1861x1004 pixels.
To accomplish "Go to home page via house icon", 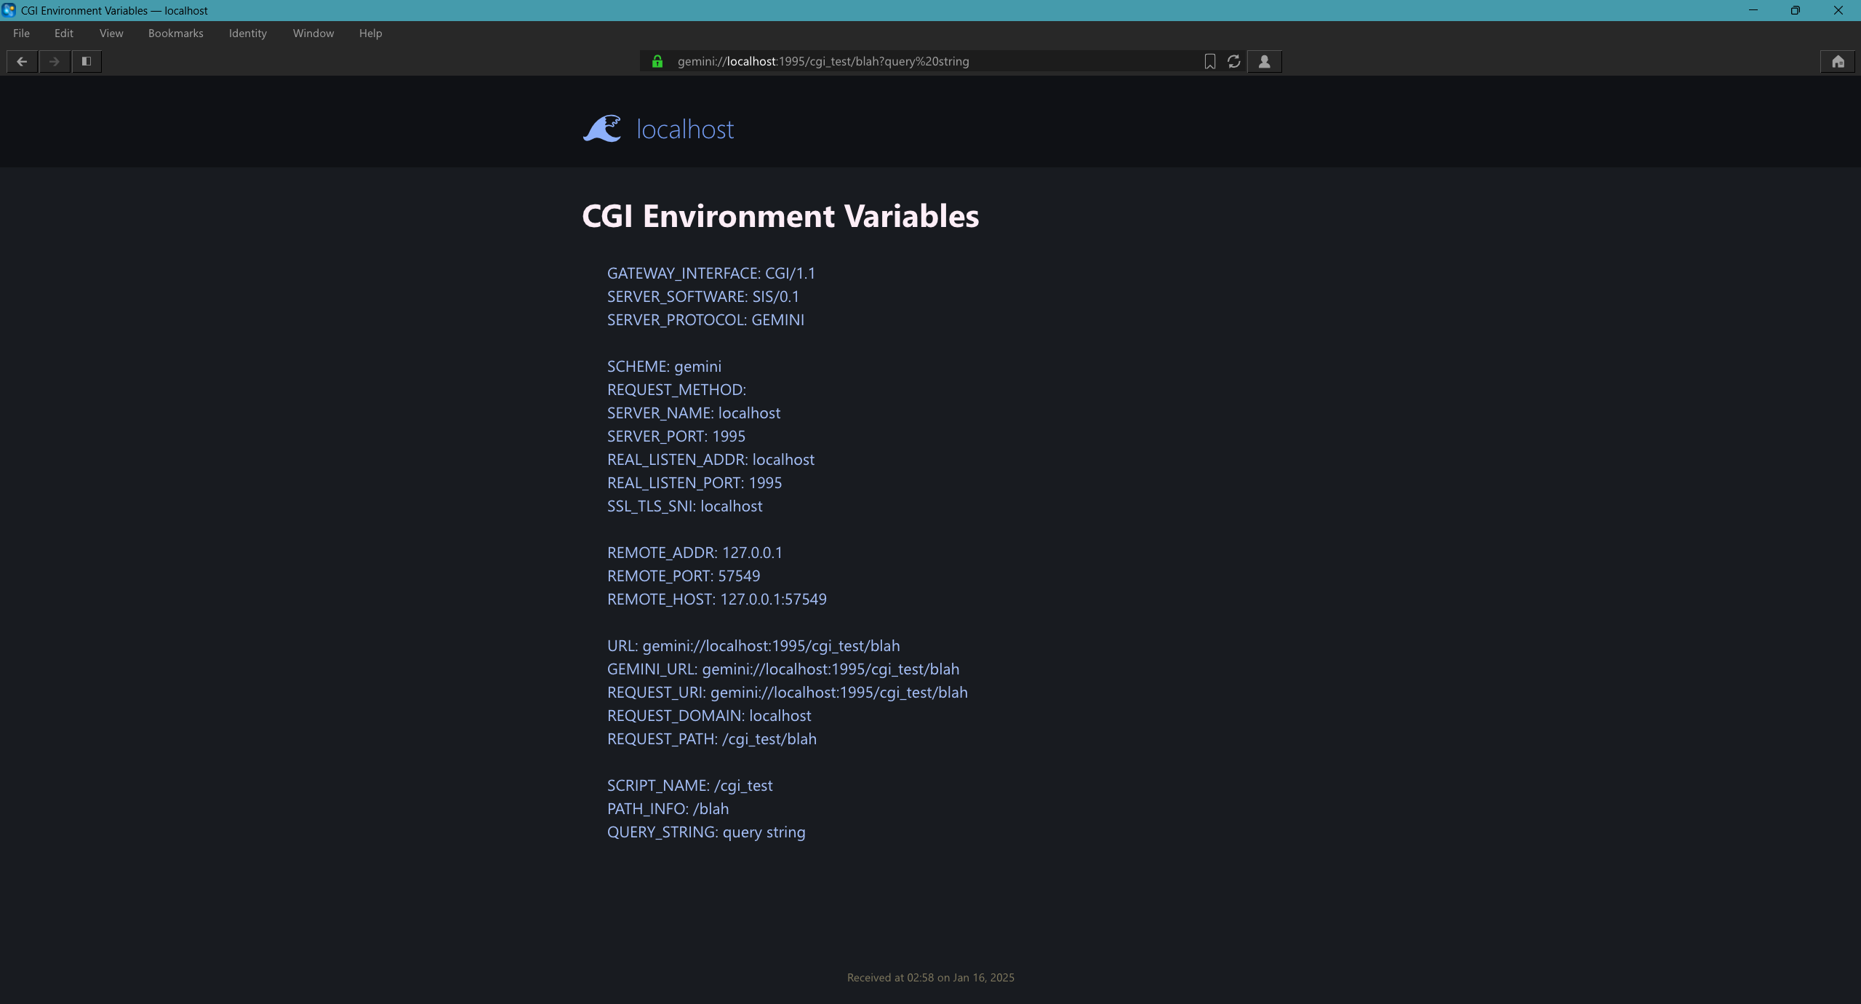I will 1838,62.
